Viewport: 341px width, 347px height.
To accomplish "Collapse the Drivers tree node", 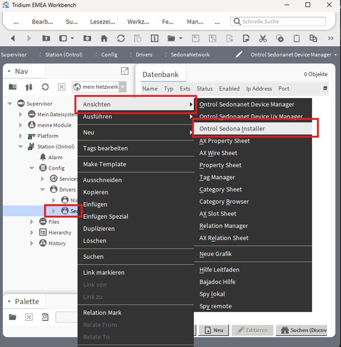I will (x=42, y=190).
